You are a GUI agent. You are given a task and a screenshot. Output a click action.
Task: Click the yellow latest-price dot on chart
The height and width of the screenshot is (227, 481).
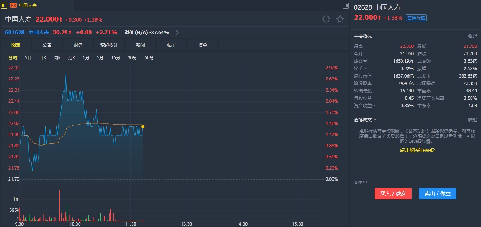143,127
